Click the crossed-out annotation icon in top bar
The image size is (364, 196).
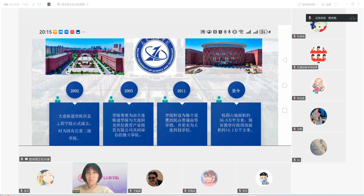pyautogui.click(x=49, y=4)
